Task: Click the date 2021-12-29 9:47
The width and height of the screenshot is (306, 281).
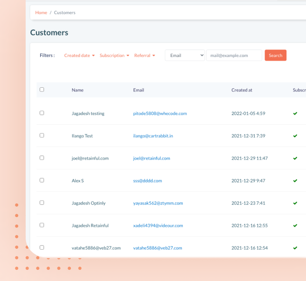Action: (248, 181)
